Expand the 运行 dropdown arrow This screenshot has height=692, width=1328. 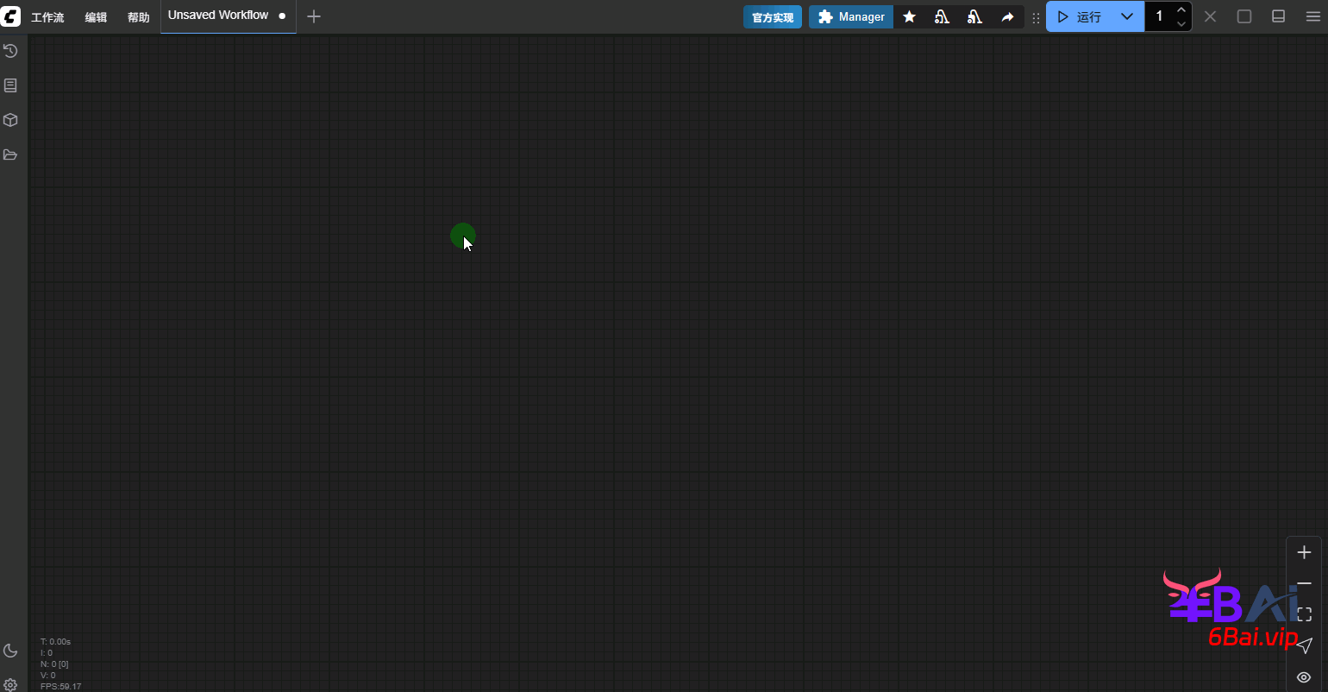pyautogui.click(x=1127, y=16)
